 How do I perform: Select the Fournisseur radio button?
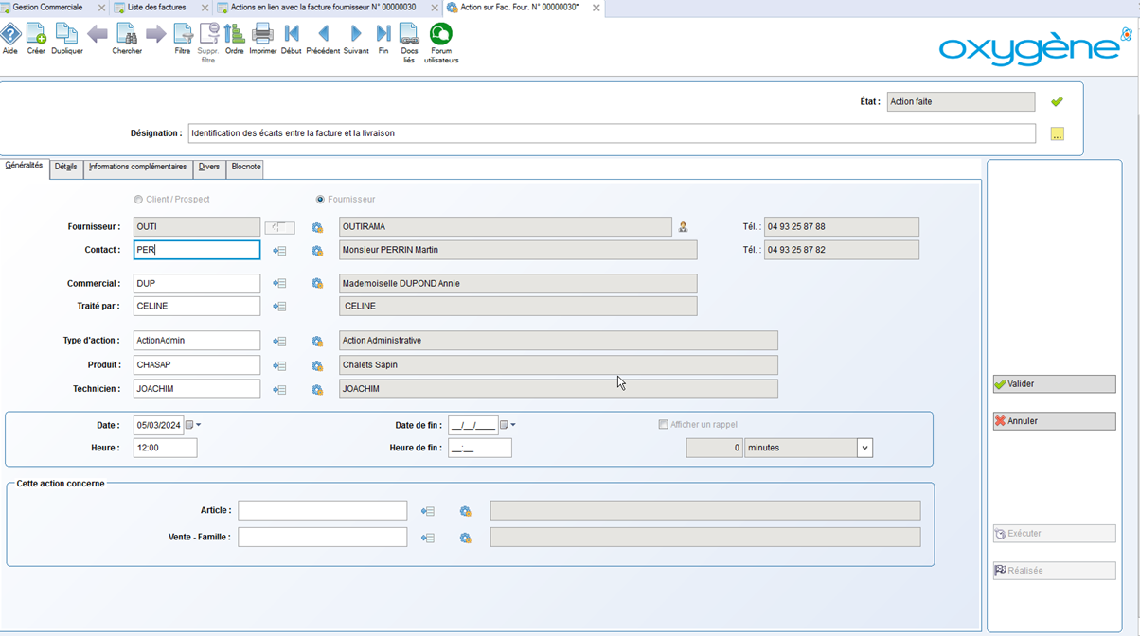[x=320, y=200]
